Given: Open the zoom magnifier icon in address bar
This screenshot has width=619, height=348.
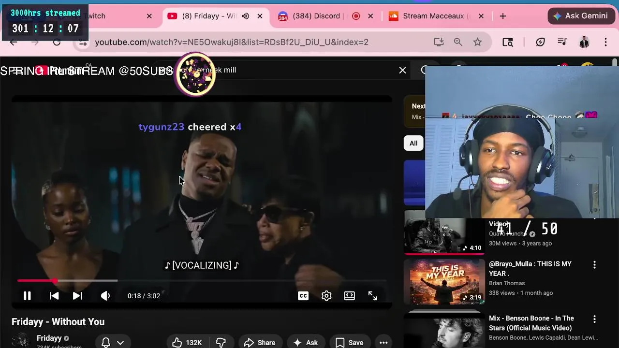Looking at the screenshot, I should [458, 42].
